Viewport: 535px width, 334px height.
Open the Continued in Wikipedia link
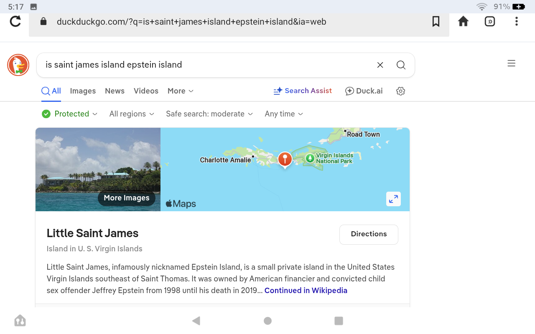tap(306, 291)
